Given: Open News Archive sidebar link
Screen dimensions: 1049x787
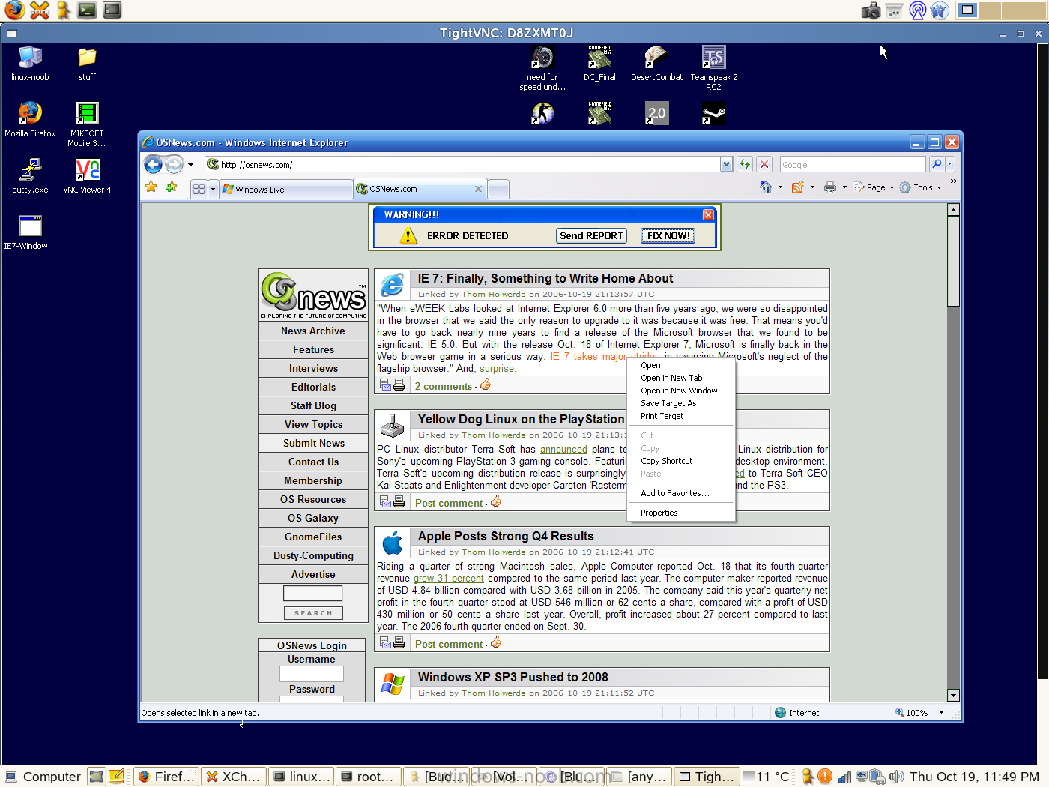Looking at the screenshot, I should pos(313,331).
